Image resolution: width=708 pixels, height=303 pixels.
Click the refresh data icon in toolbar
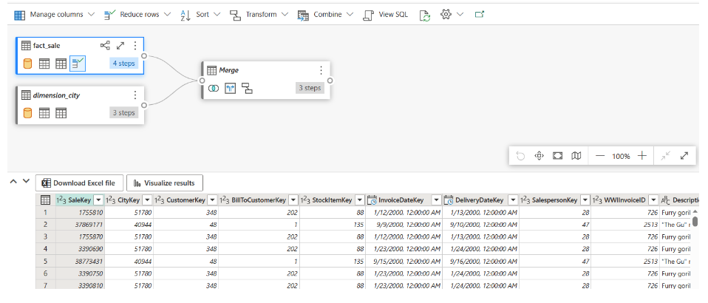click(424, 15)
